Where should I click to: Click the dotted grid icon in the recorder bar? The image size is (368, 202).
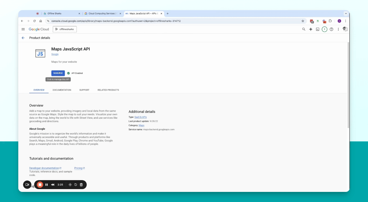pos(70,185)
